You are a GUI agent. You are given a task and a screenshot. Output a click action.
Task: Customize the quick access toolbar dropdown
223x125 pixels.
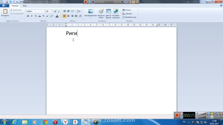point(17,2)
